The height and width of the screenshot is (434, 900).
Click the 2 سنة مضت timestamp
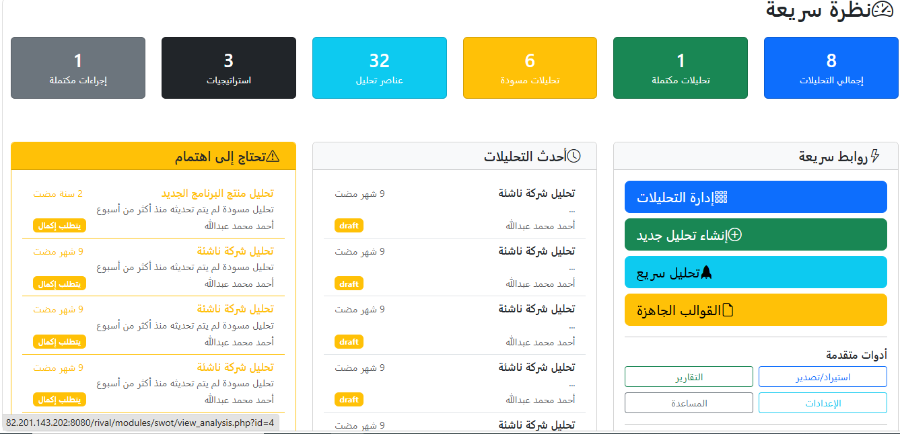pyautogui.click(x=58, y=193)
